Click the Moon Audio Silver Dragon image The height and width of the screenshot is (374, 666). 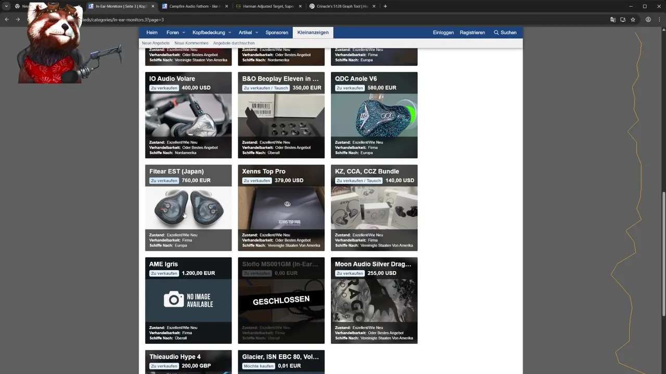tap(374, 300)
